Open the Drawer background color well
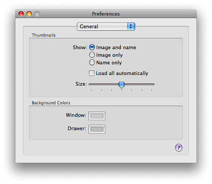 97,129
